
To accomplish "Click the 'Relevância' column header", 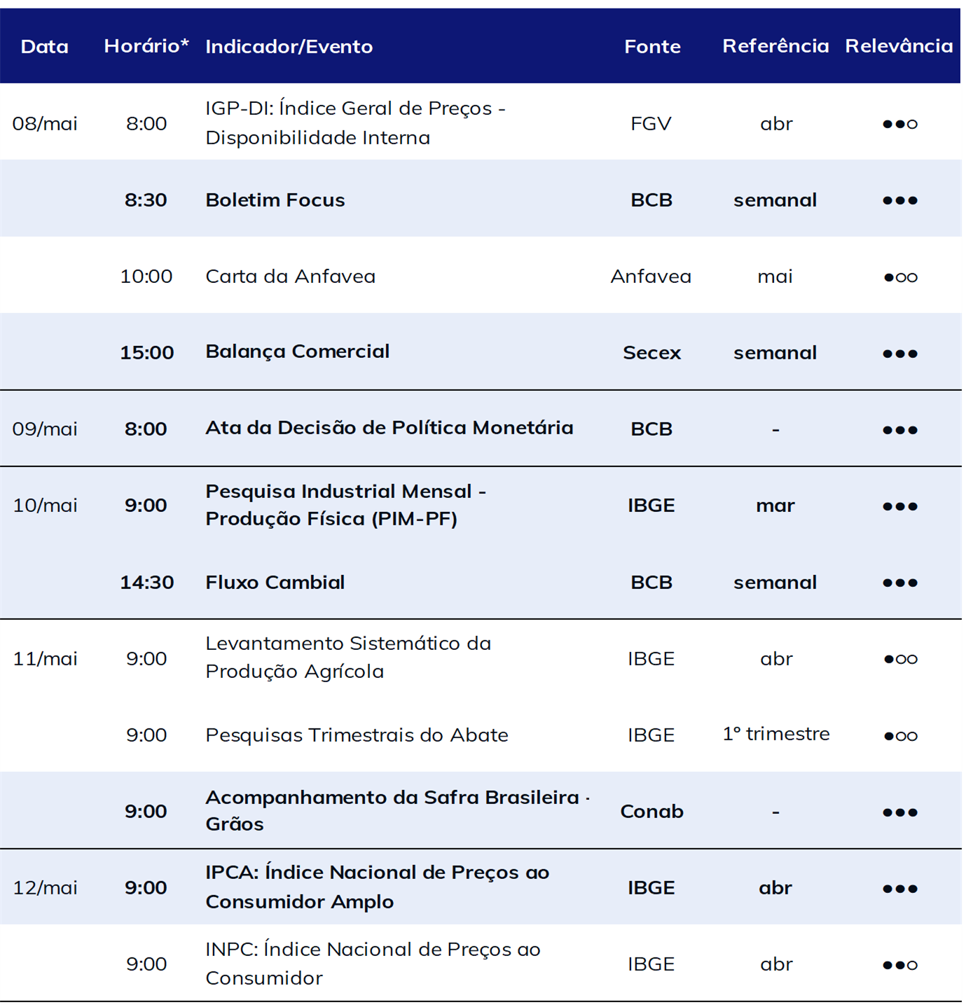I will point(899,46).
